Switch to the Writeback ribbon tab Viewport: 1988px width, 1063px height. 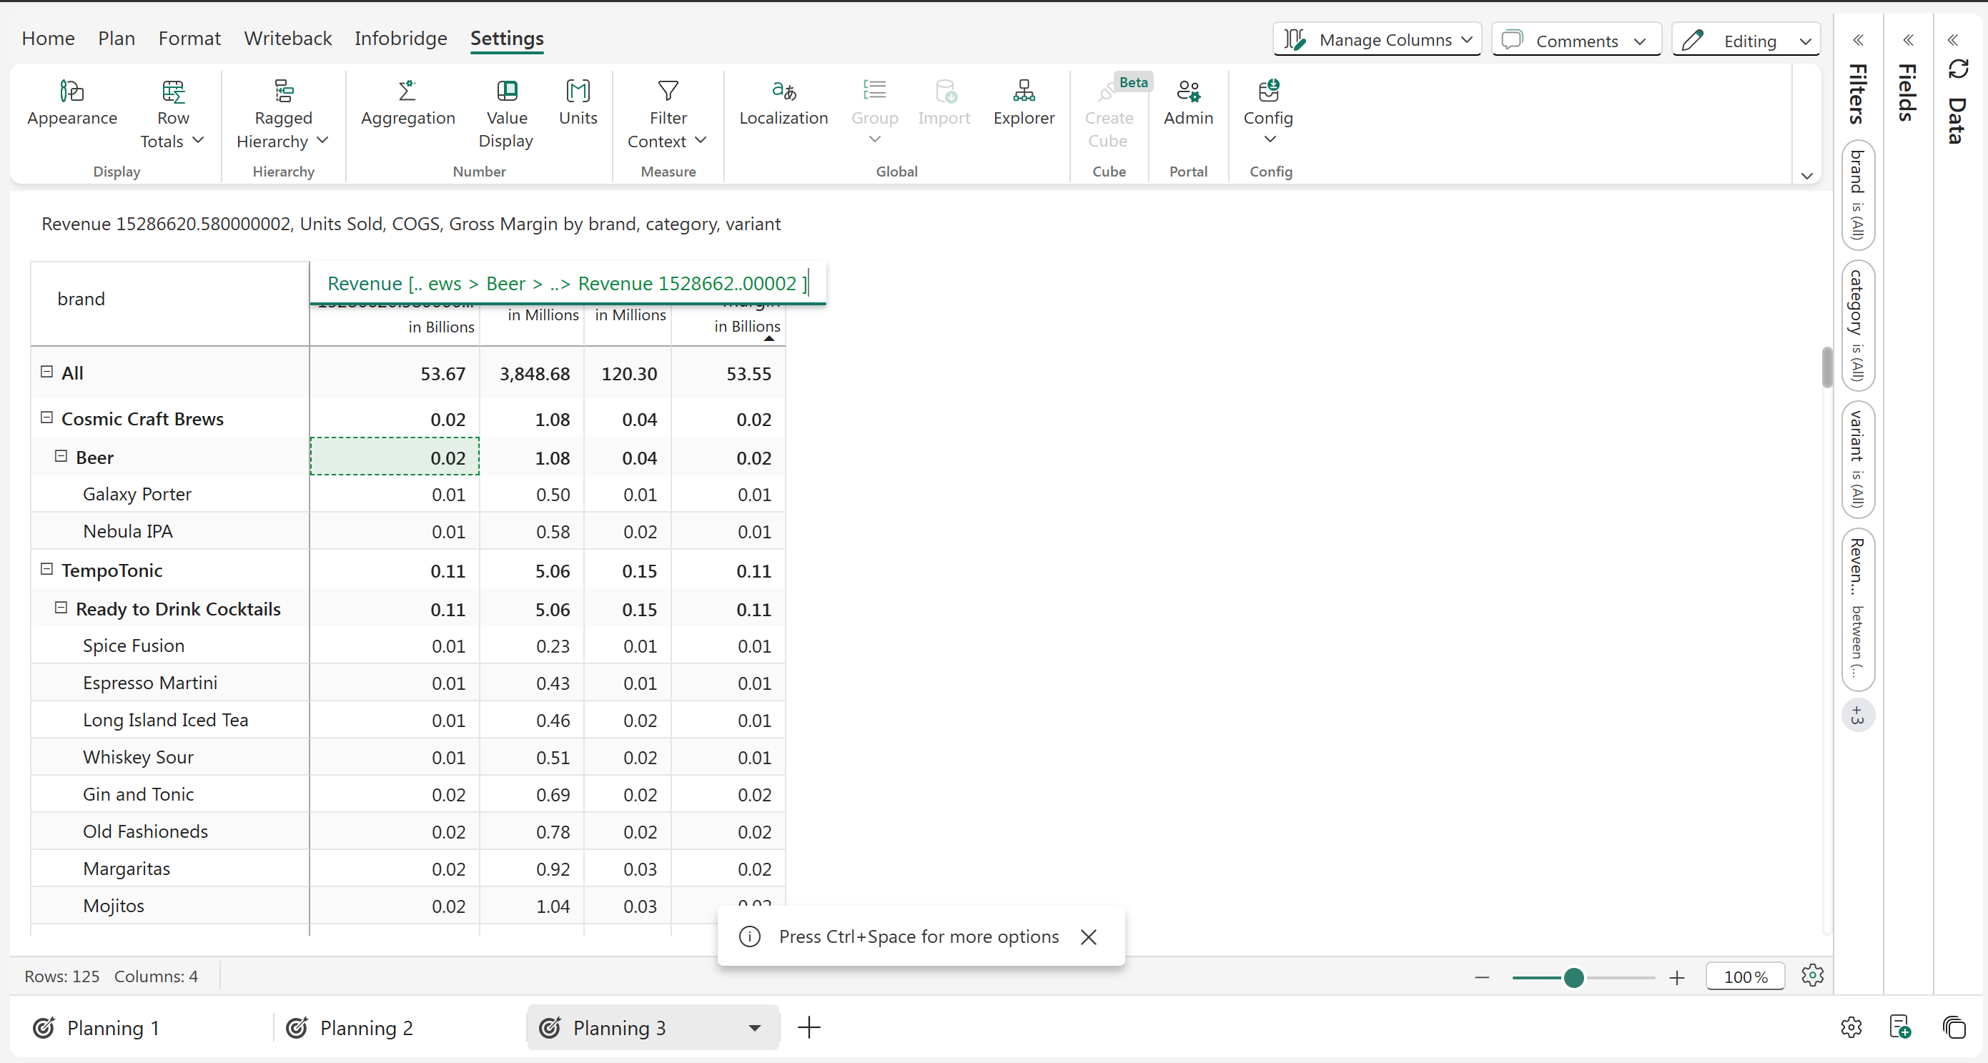[287, 38]
